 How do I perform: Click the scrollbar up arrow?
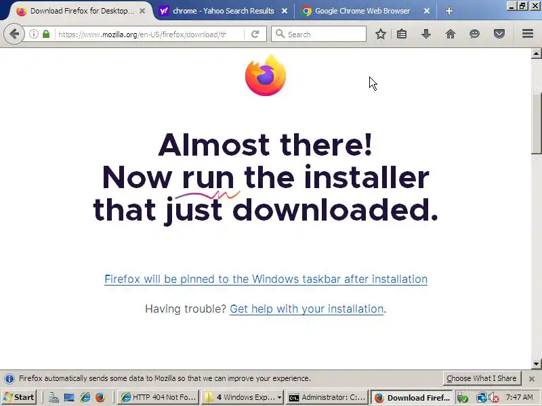(536, 53)
